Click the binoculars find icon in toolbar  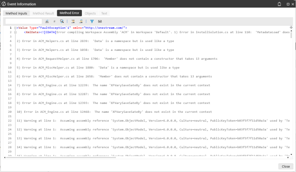47,22
